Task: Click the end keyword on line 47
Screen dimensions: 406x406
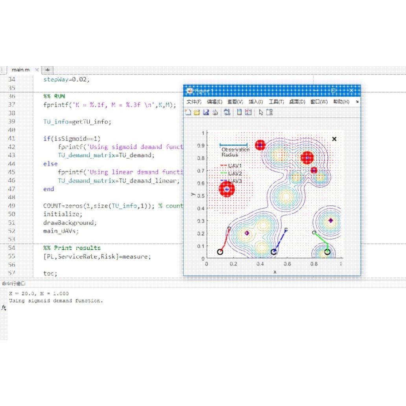Action: (x=49, y=189)
